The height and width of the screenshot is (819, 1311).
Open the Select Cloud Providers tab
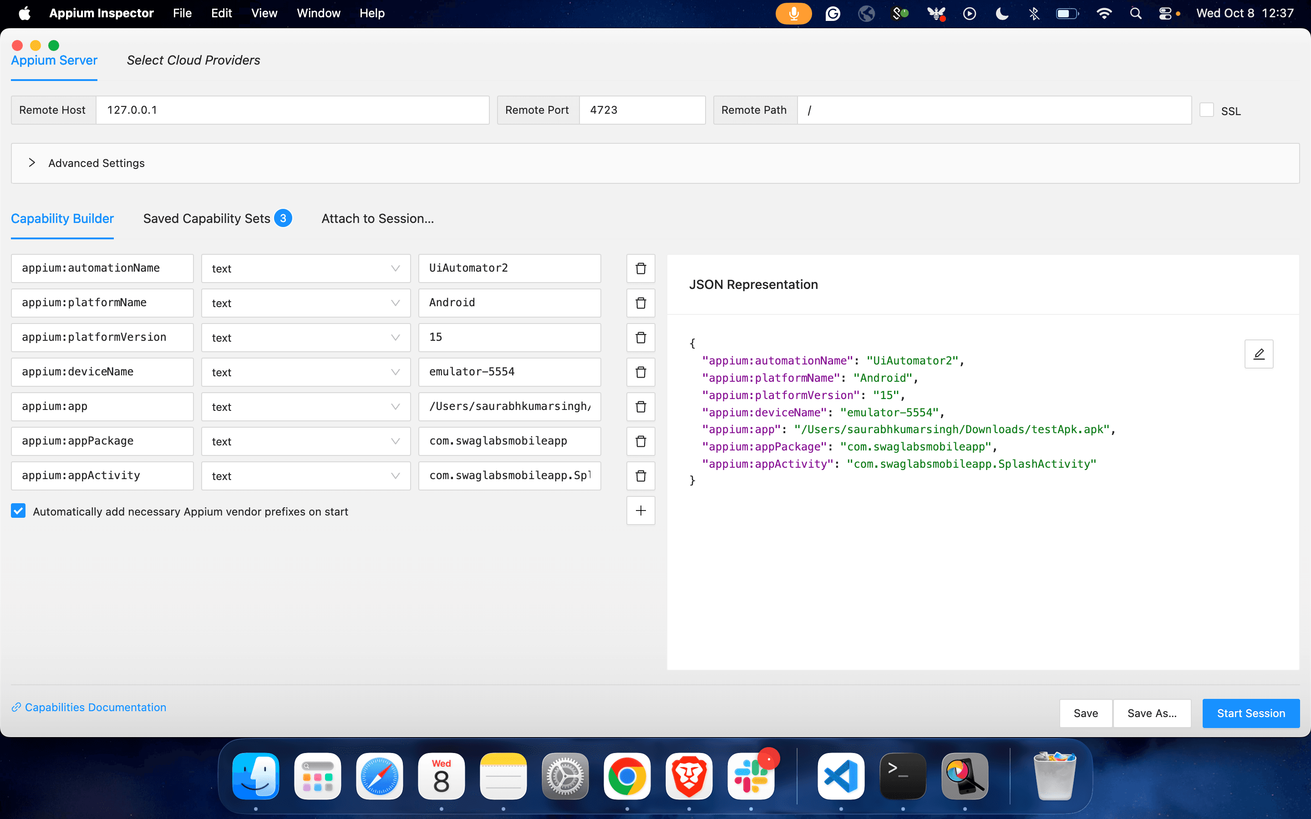tap(193, 60)
